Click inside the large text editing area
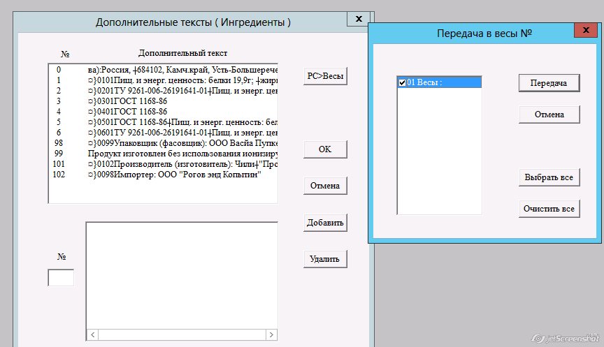The height and width of the screenshot is (347, 604). click(182, 272)
